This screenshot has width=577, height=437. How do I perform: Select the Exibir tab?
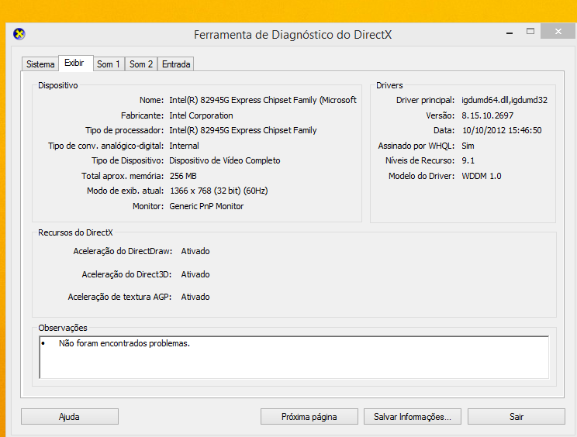coord(74,63)
